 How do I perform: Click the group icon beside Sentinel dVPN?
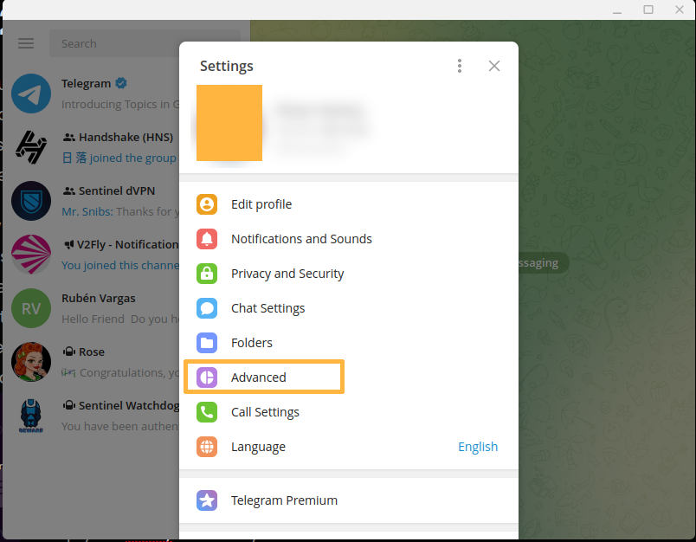click(68, 190)
